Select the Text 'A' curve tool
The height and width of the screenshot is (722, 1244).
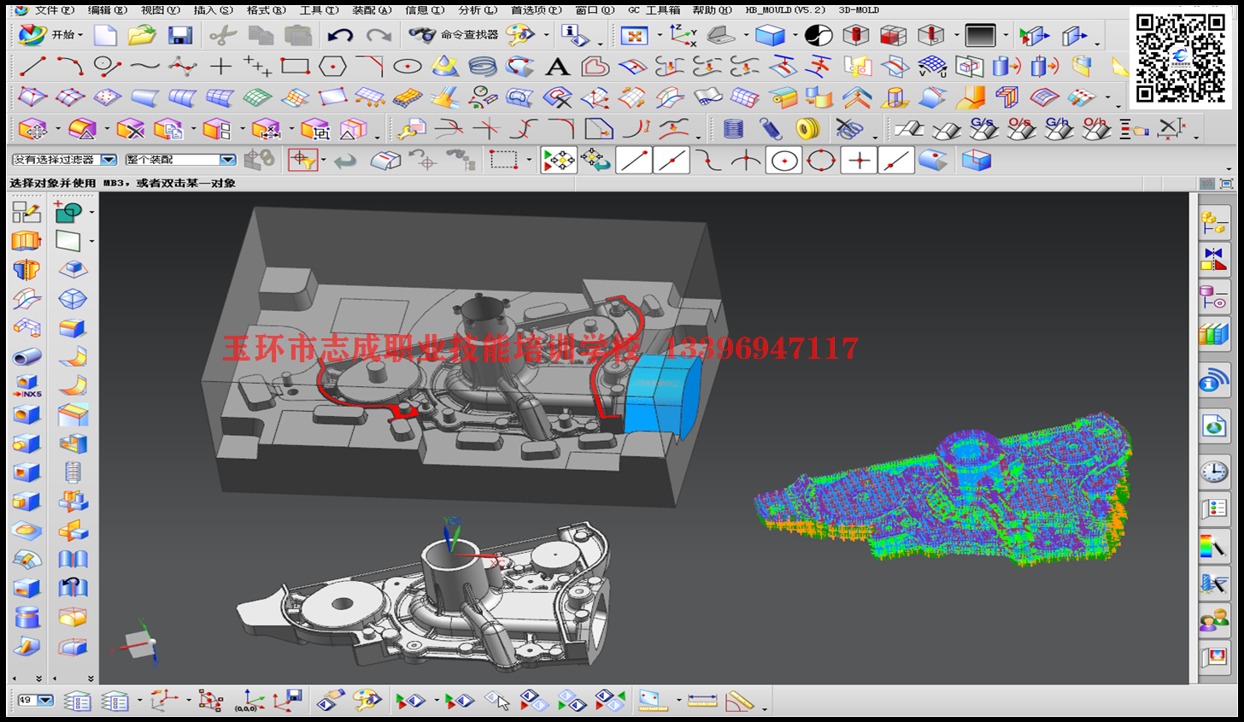coord(557,66)
